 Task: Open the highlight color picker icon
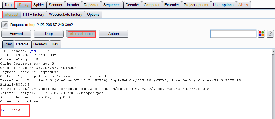[x=261, y=34]
